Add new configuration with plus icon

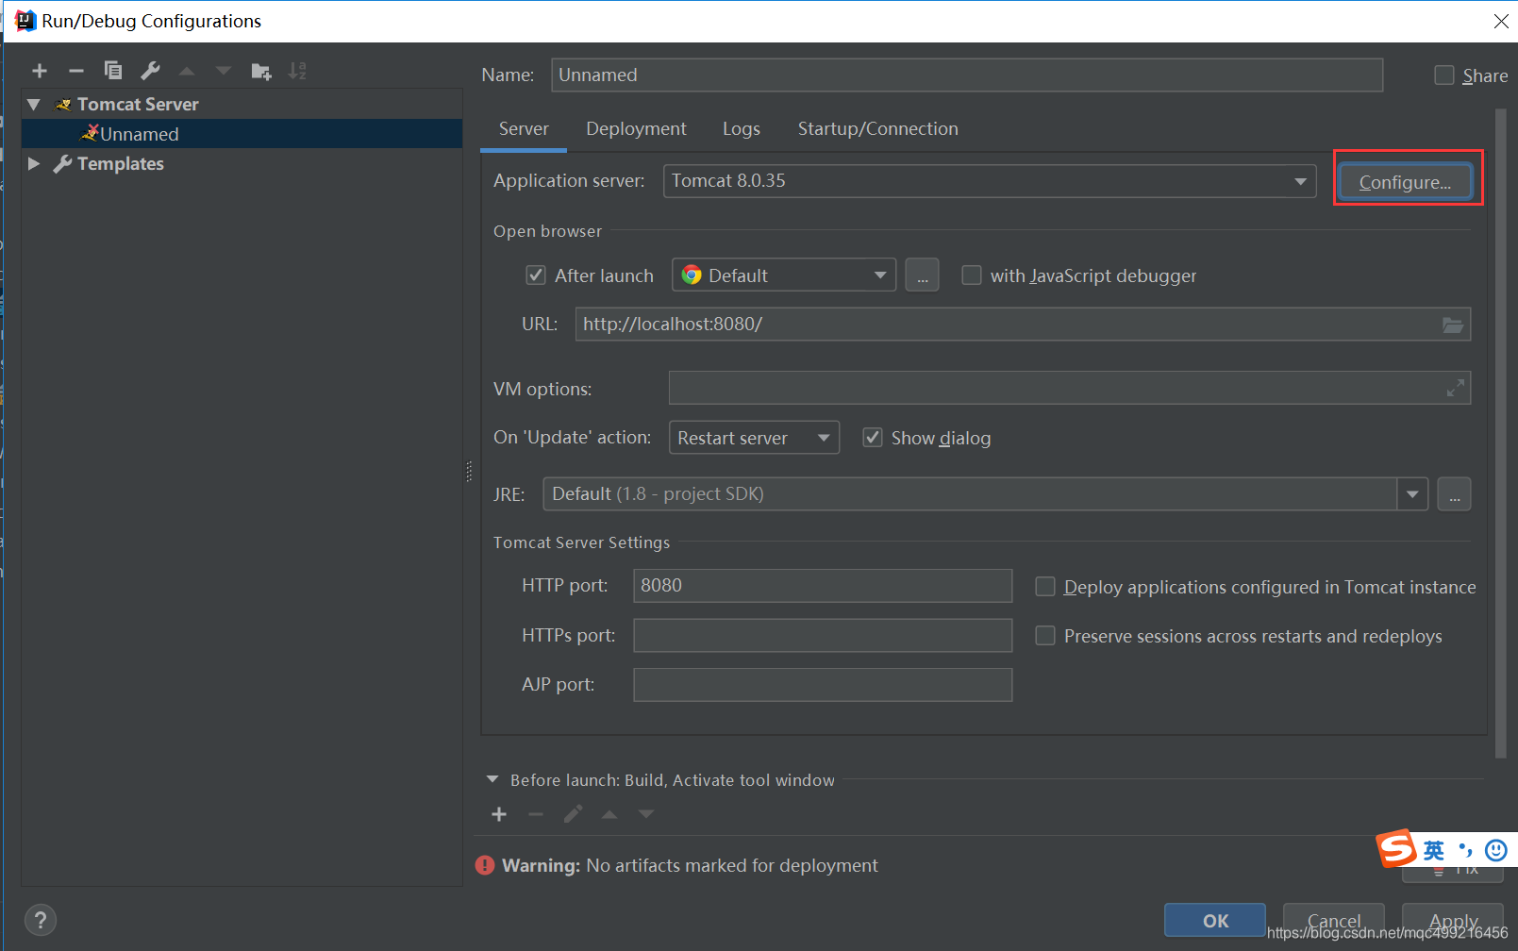click(x=40, y=71)
